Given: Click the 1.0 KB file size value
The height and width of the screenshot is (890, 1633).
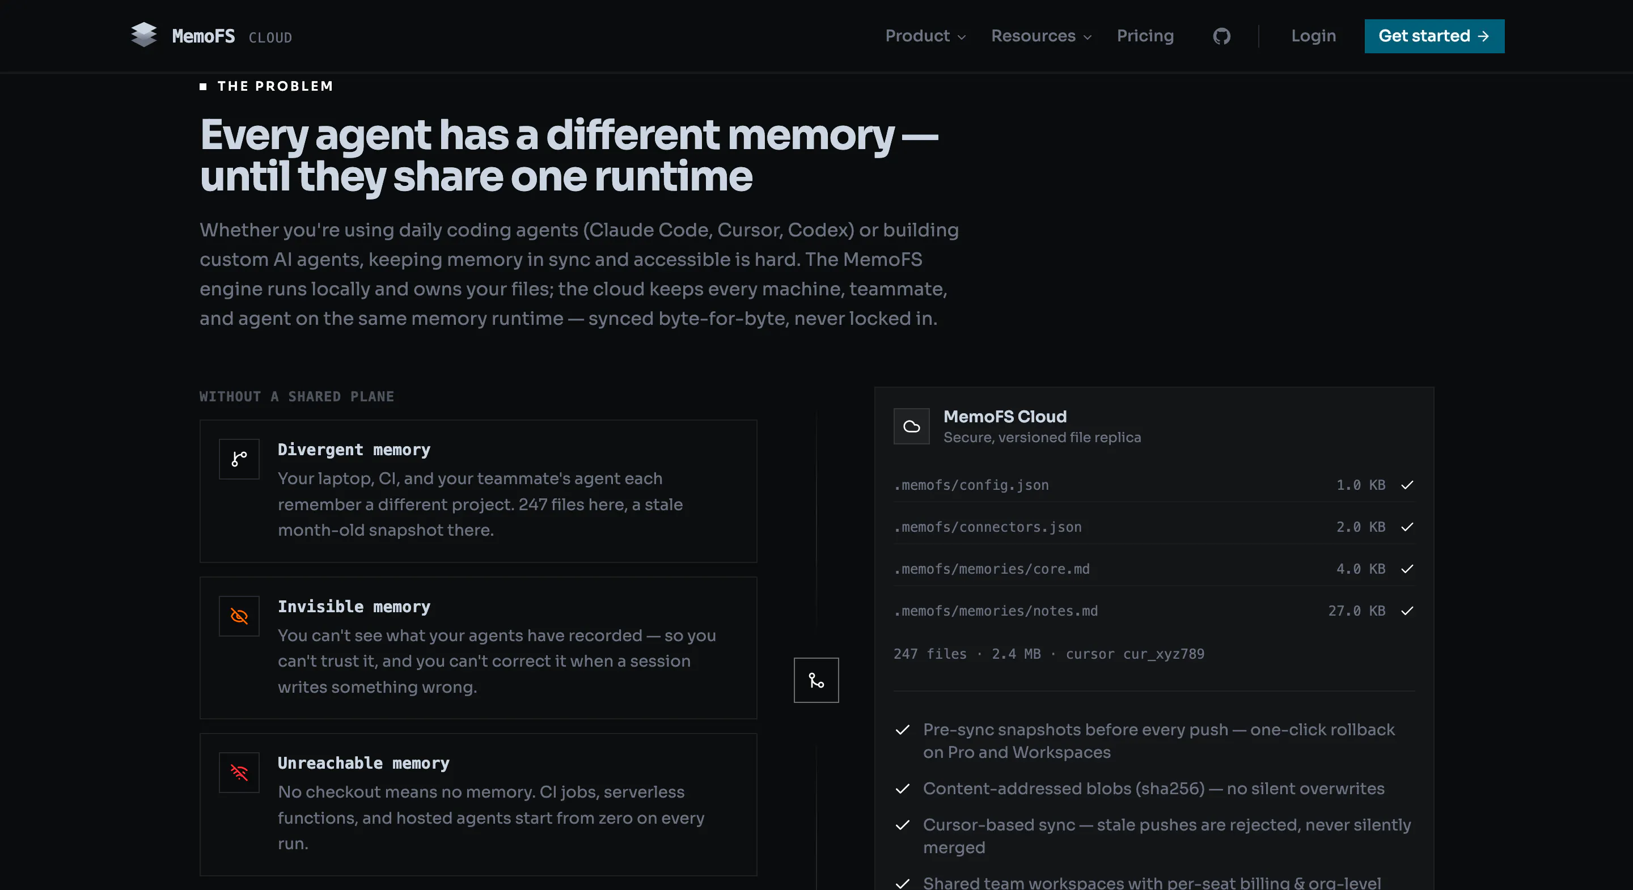Looking at the screenshot, I should pos(1360,485).
